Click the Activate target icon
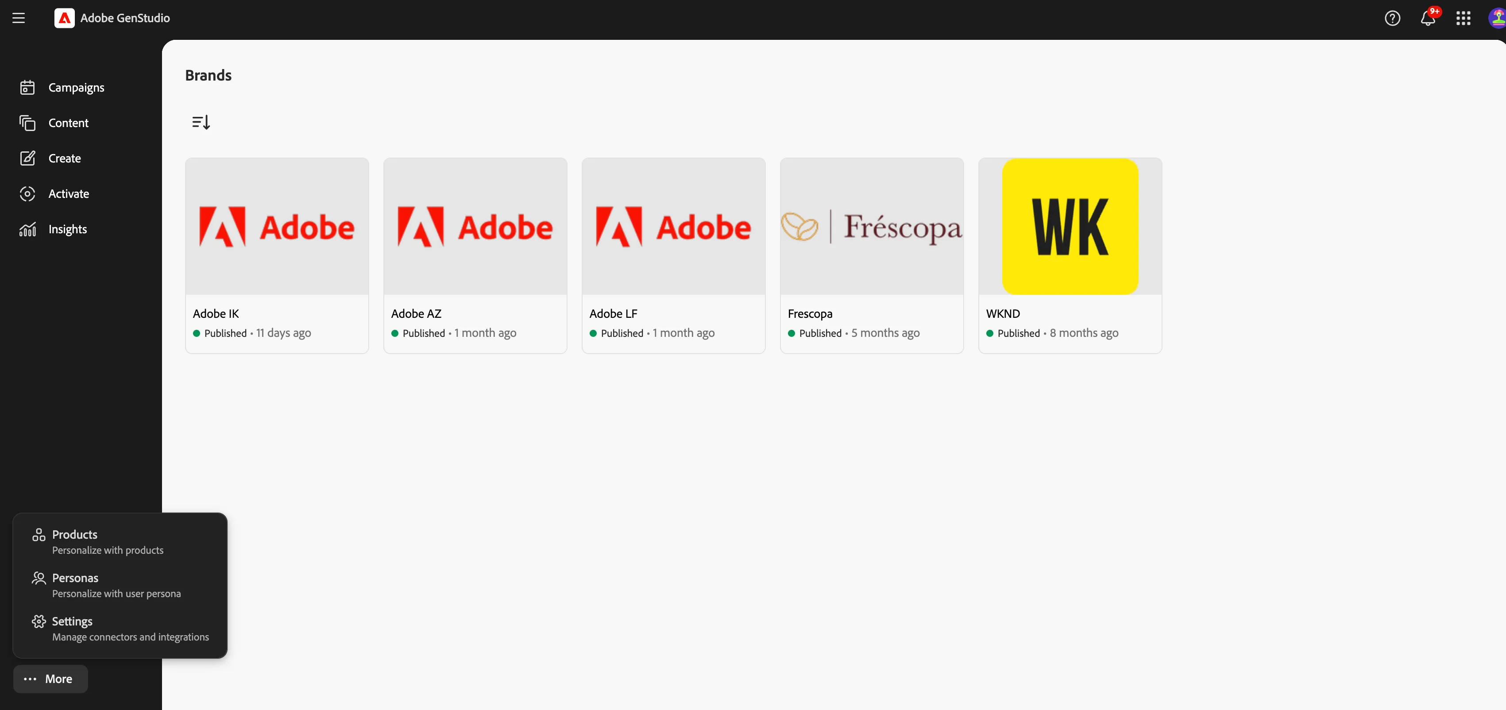Viewport: 1506px width, 710px height. 27,194
